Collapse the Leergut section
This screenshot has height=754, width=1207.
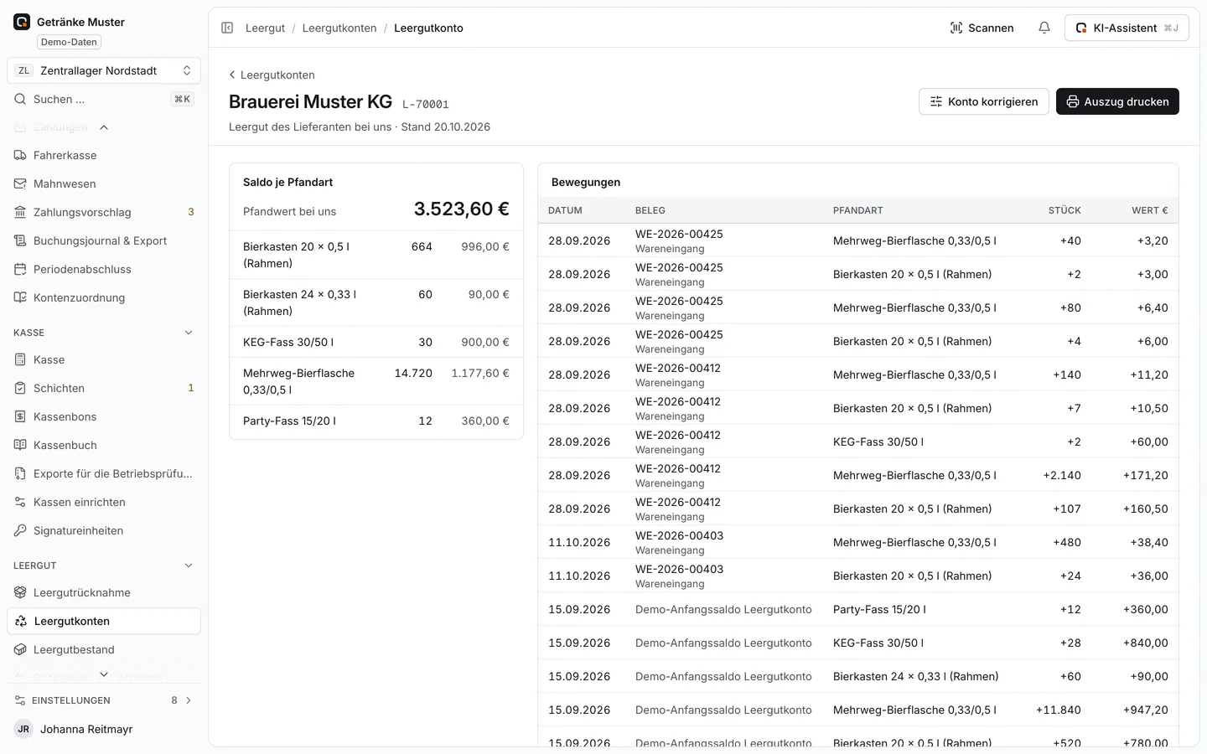point(189,565)
